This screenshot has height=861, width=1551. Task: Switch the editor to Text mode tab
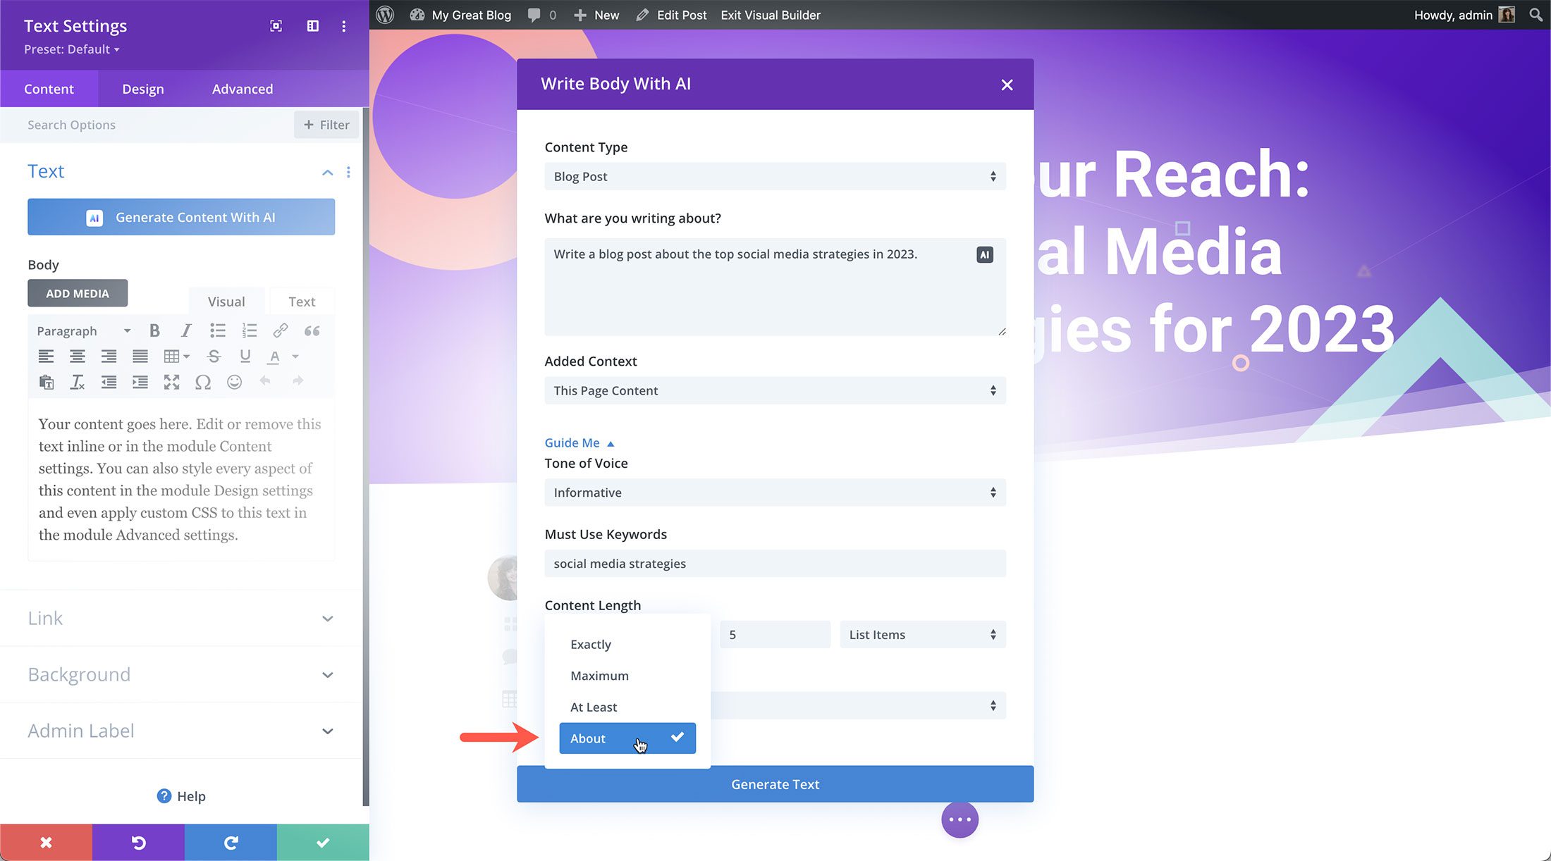coord(302,302)
